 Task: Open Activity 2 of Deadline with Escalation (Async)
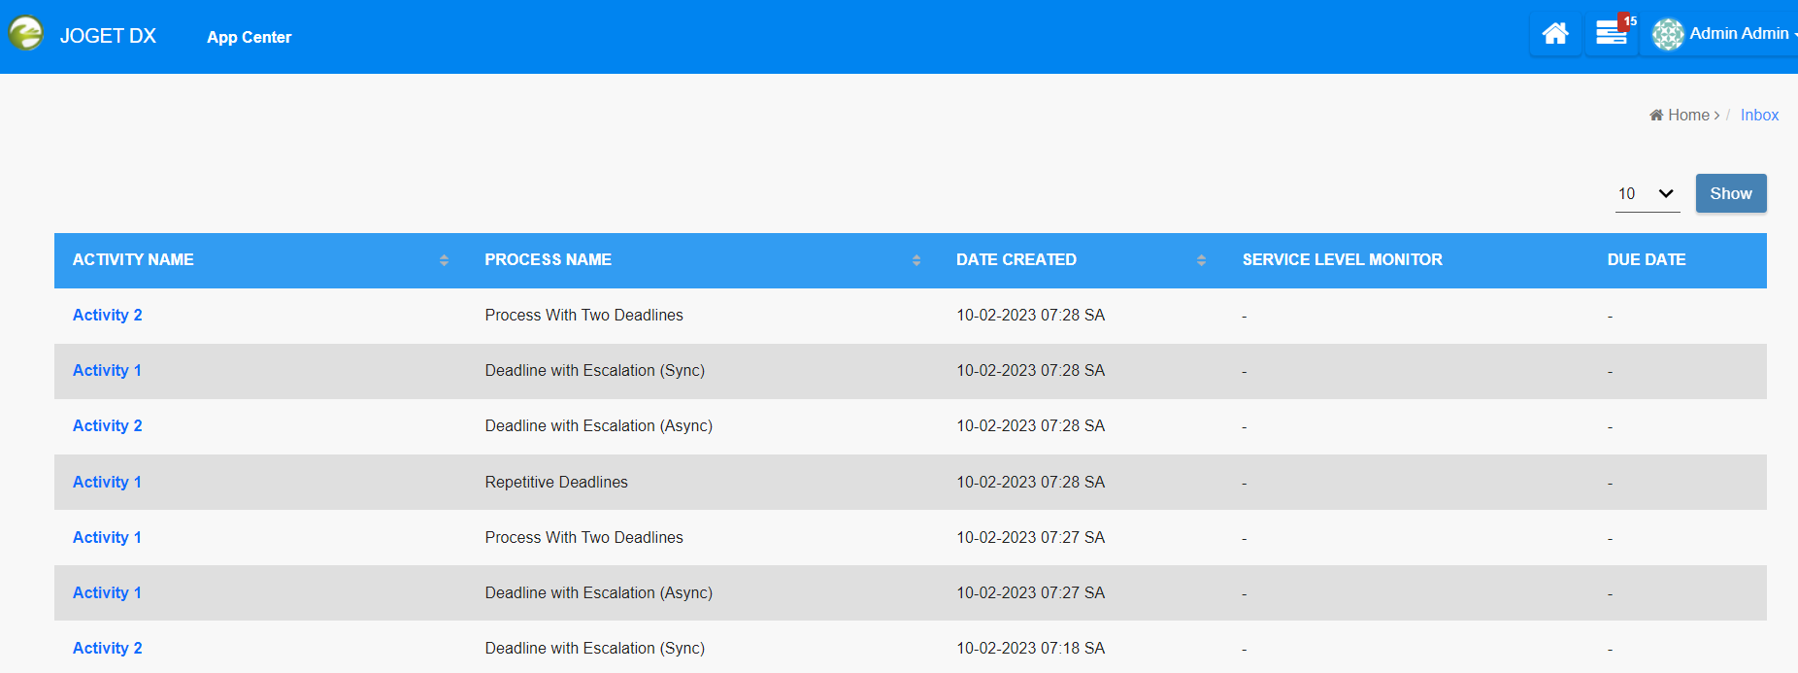[x=107, y=426]
